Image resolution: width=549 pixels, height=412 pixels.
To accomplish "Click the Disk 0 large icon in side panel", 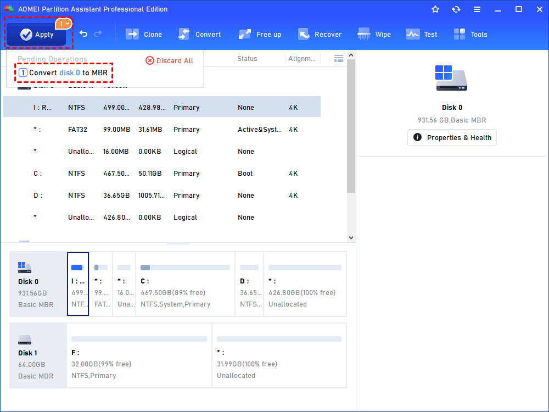I will click(x=451, y=78).
